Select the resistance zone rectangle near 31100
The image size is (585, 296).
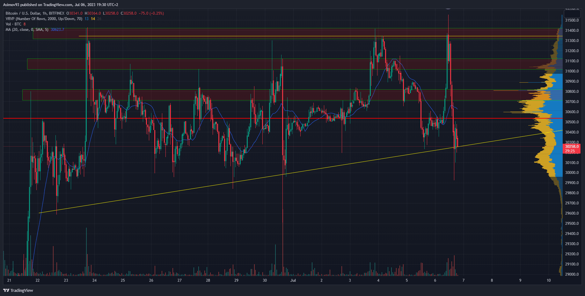pyautogui.click(x=295, y=64)
